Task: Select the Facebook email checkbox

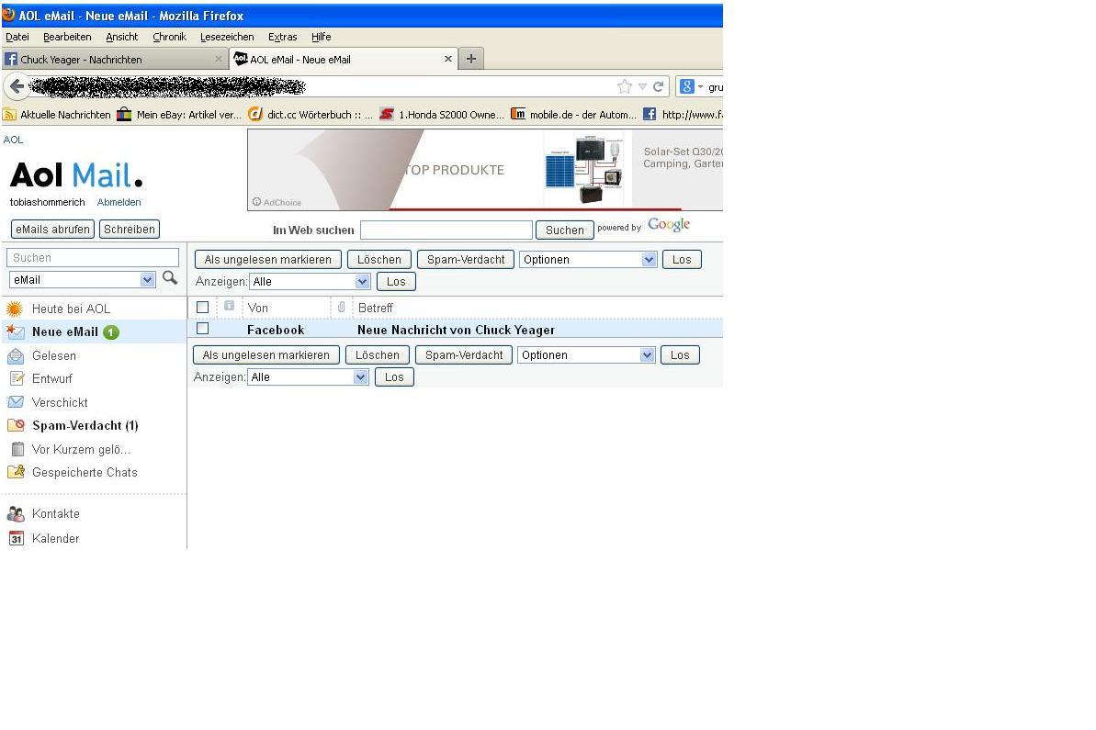Action: tap(203, 329)
